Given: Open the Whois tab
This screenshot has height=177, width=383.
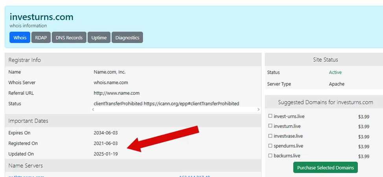Looking at the screenshot, I should (x=20, y=38).
